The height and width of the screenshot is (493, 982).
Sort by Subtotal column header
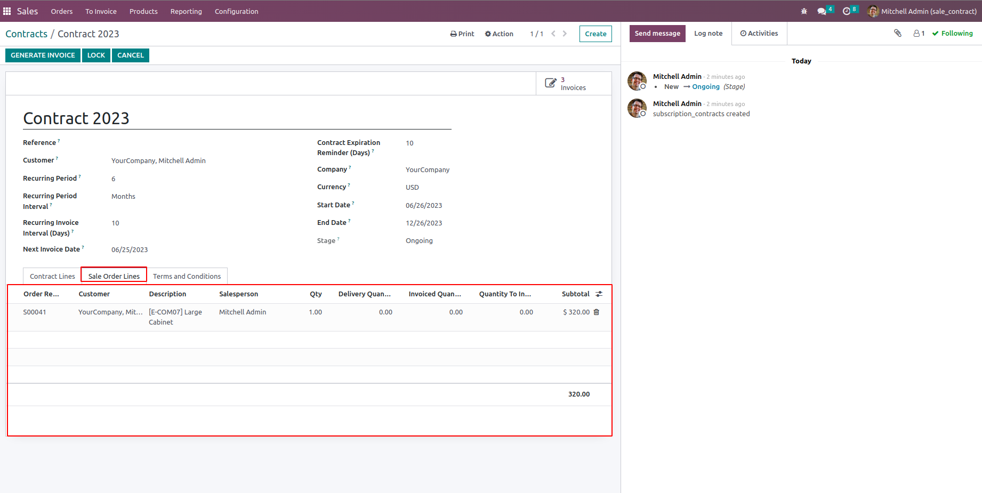point(576,294)
